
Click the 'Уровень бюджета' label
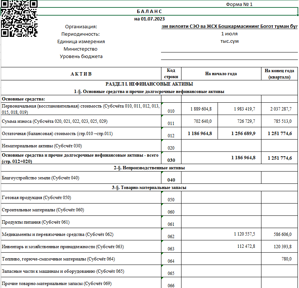[81, 57]
